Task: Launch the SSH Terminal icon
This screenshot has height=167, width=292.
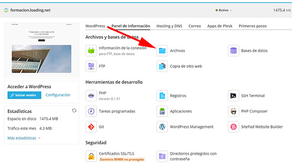Action: tap(233, 96)
